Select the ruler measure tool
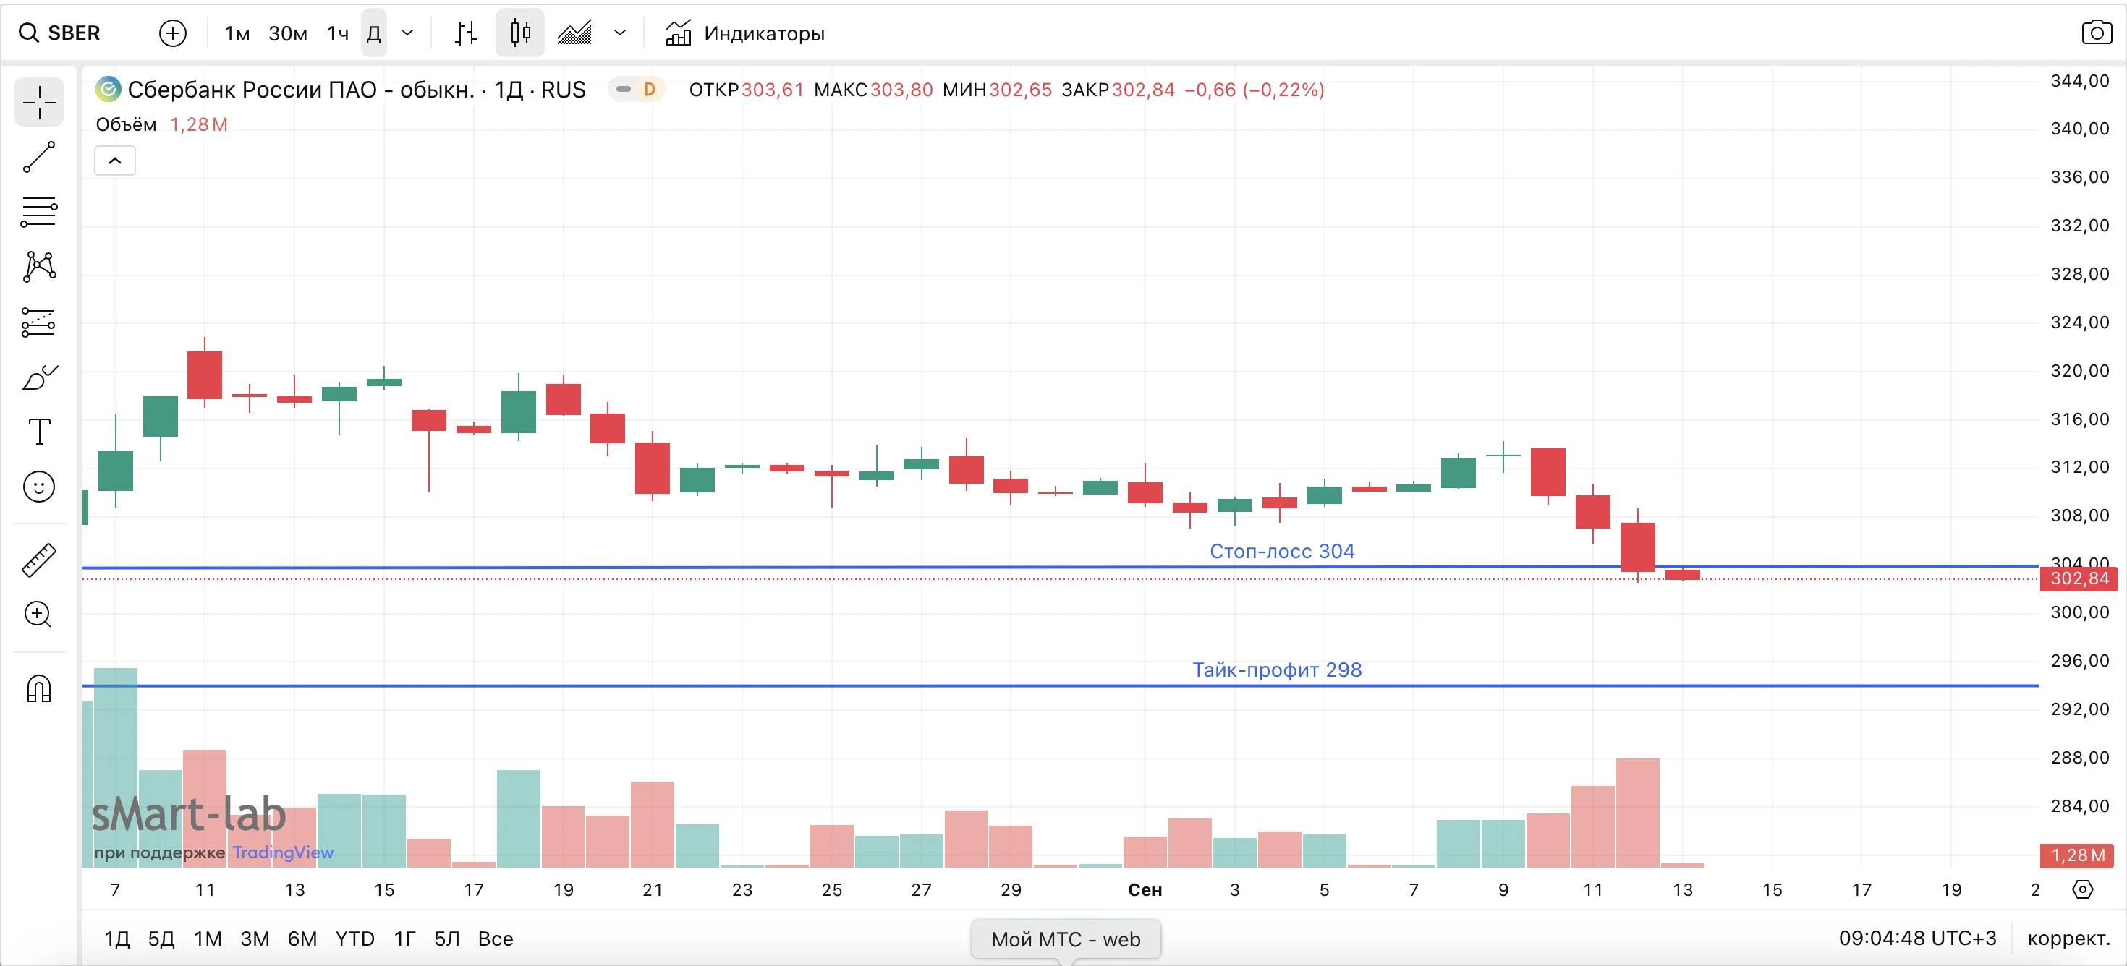Viewport: 2127px width, 966px height. click(39, 560)
